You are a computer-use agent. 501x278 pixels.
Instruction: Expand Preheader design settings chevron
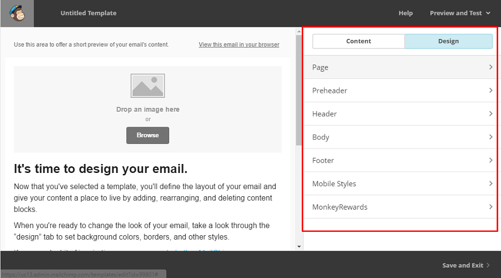pyautogui.click(x=491, y=90)
